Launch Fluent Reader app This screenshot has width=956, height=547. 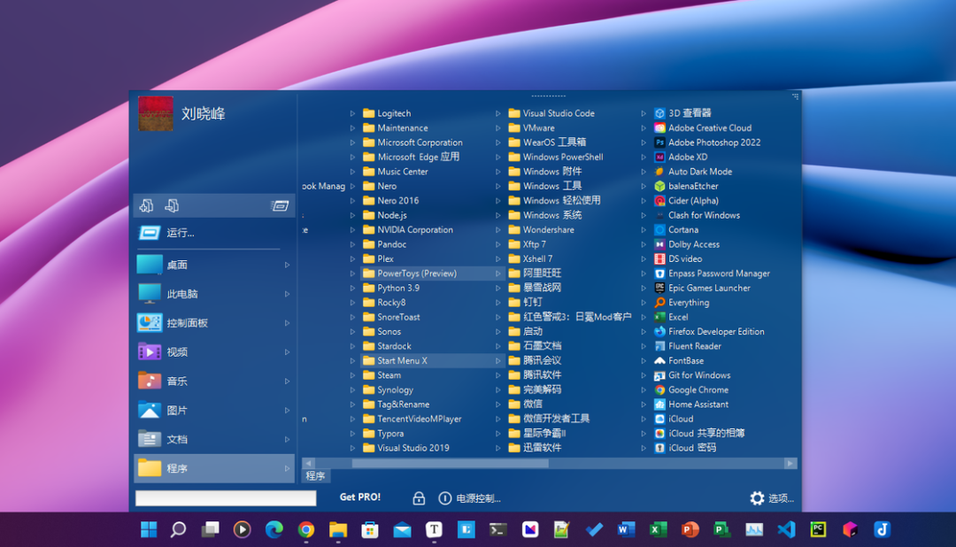coord(688,346)
